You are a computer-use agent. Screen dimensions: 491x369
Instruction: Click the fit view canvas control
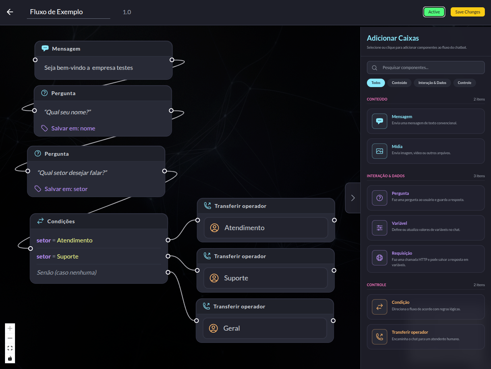pos(10,348)
